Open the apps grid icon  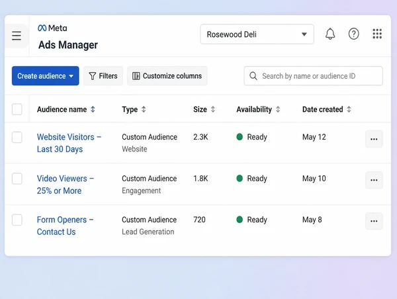pos(377,34)
